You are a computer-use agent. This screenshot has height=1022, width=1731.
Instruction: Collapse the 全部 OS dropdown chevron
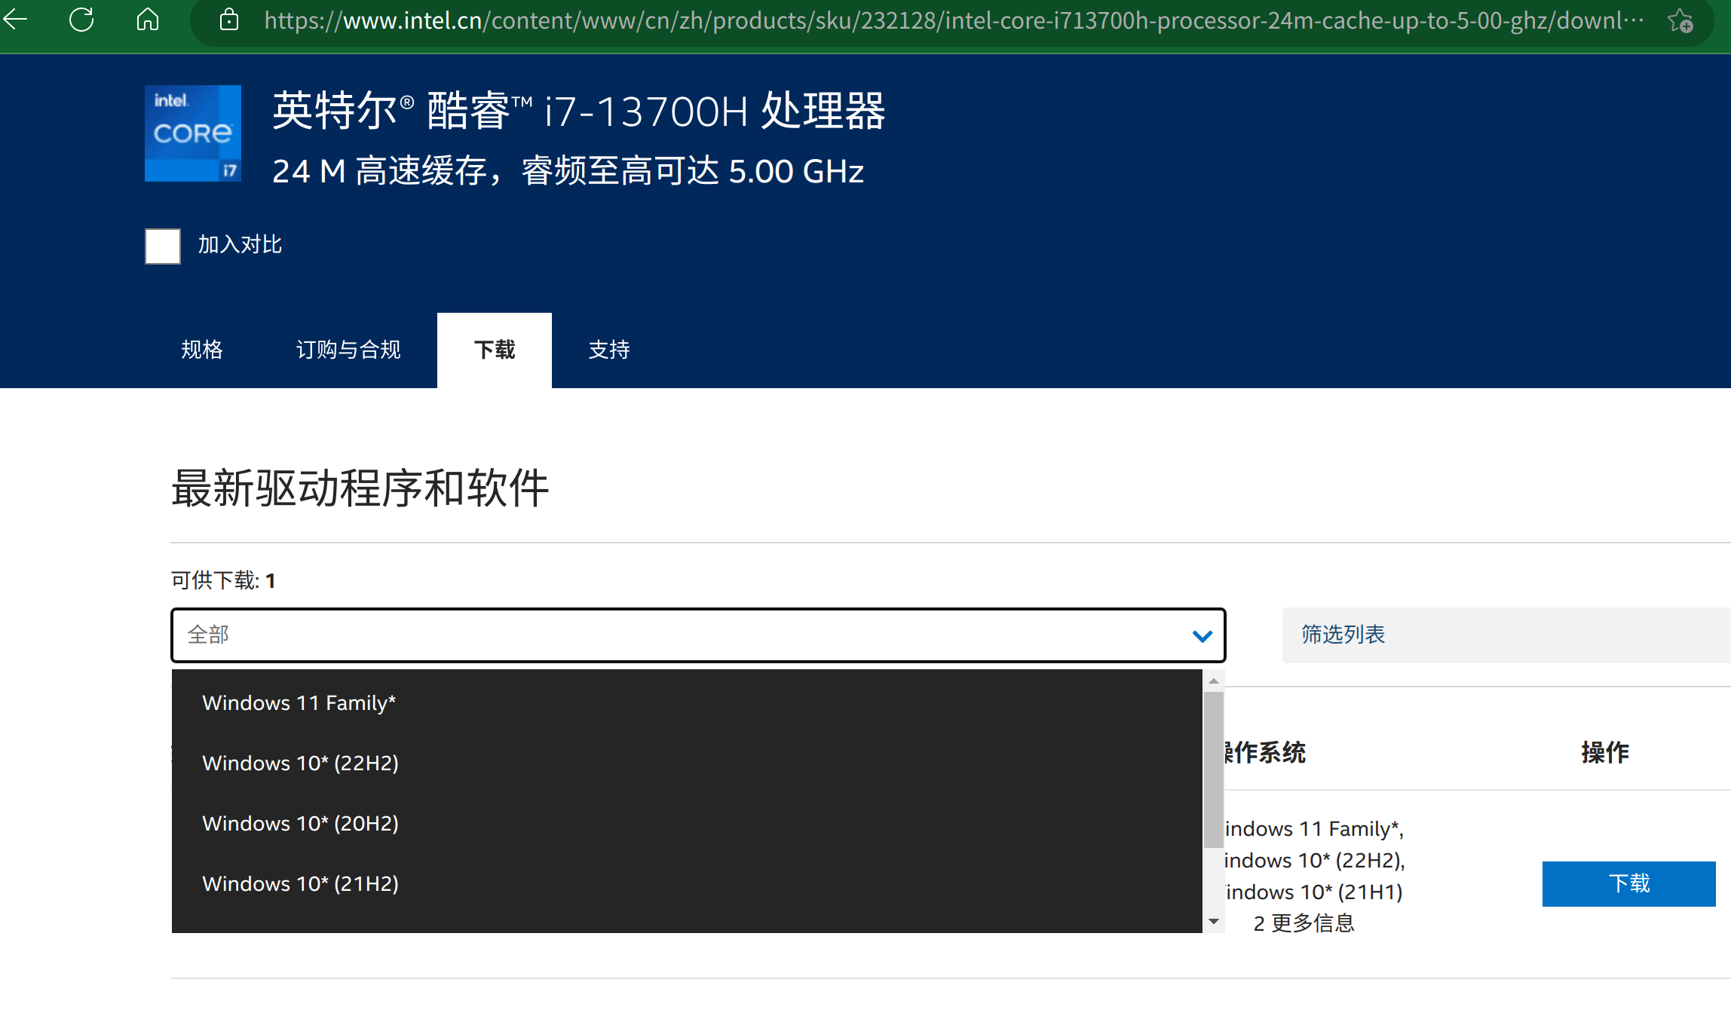click(x=1203, y=636)
